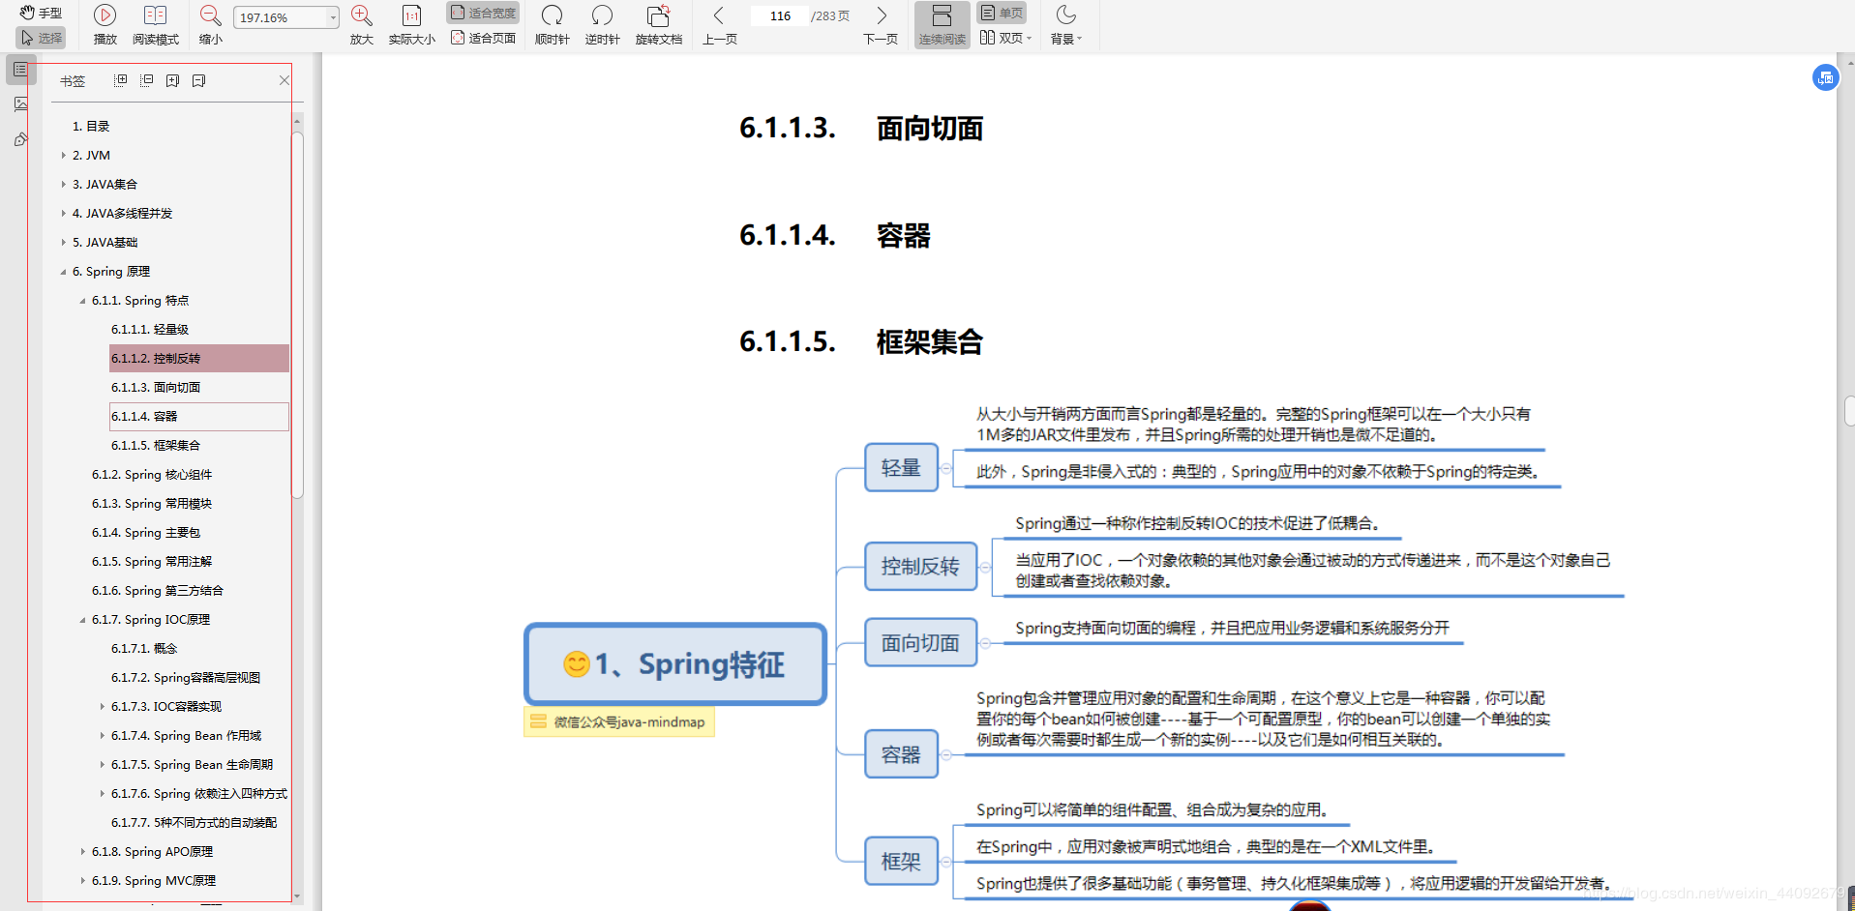
Task: Start slideshow with the 播放 (play) icon
Action: point(104,24)
